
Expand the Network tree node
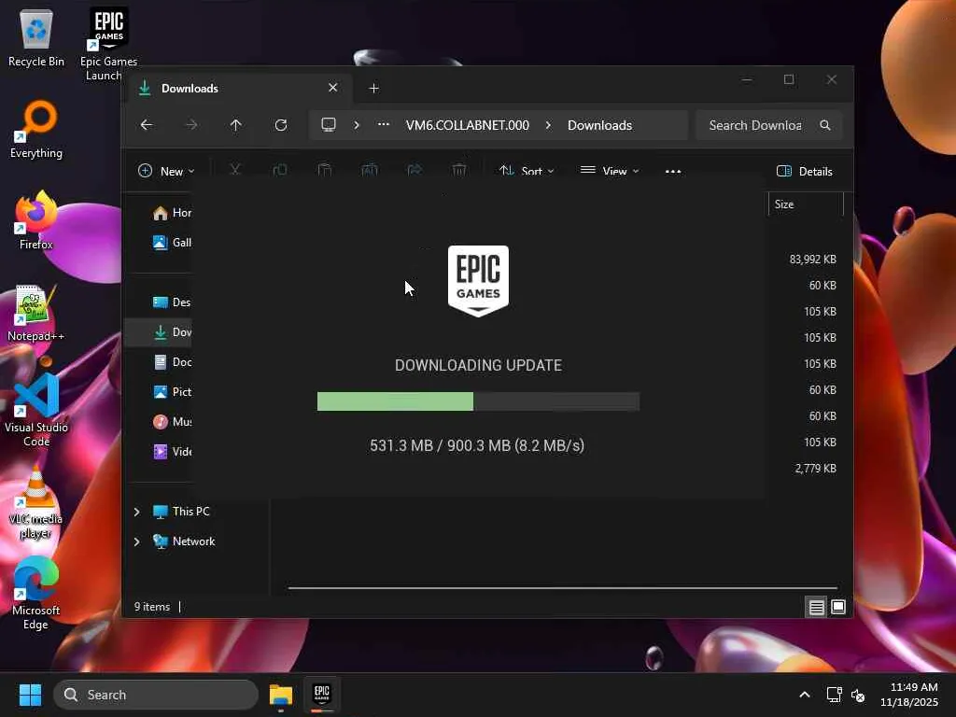pyautogui.click(x=137, y=541)
